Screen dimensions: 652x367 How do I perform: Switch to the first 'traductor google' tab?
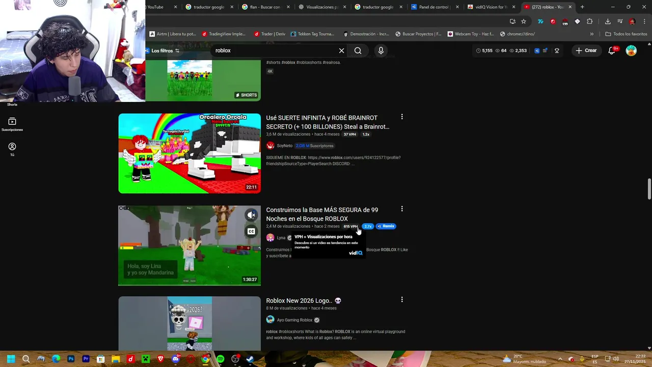tap(208, 7)
